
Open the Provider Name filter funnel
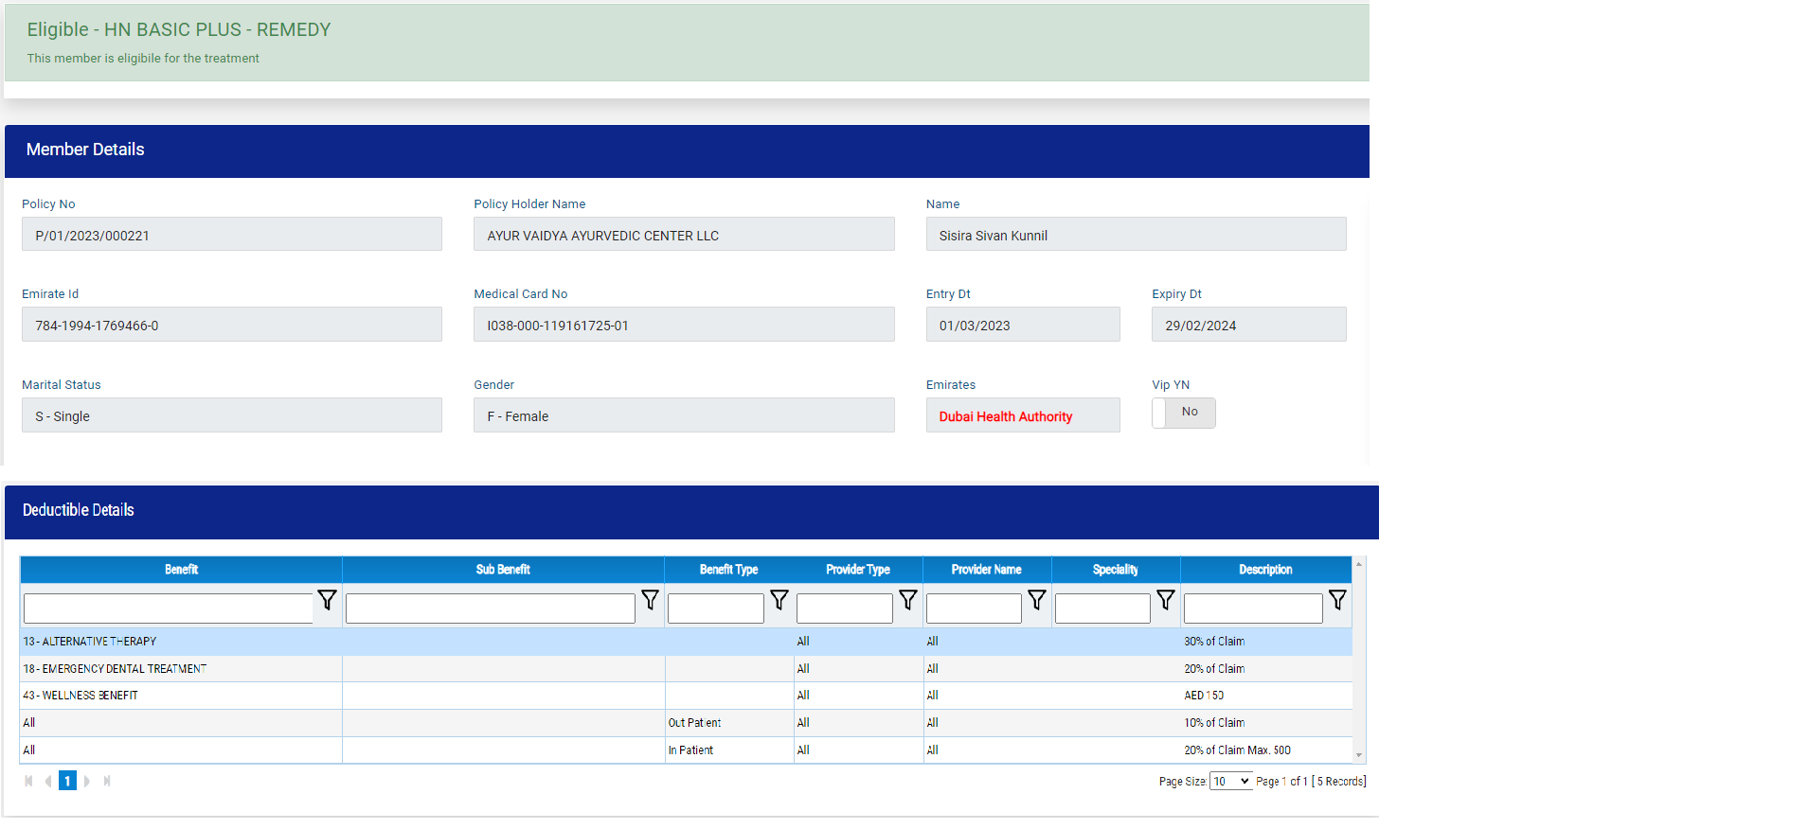click(1036, 600)
